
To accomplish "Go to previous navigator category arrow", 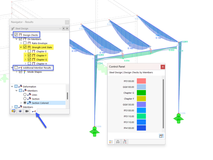I will tap(64, 28).
